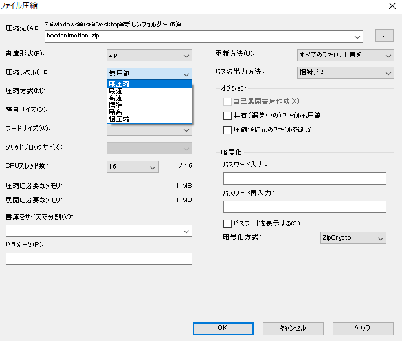Click the ヘルプ button
This screenshot has height=341, width=402.
point(363,329)
